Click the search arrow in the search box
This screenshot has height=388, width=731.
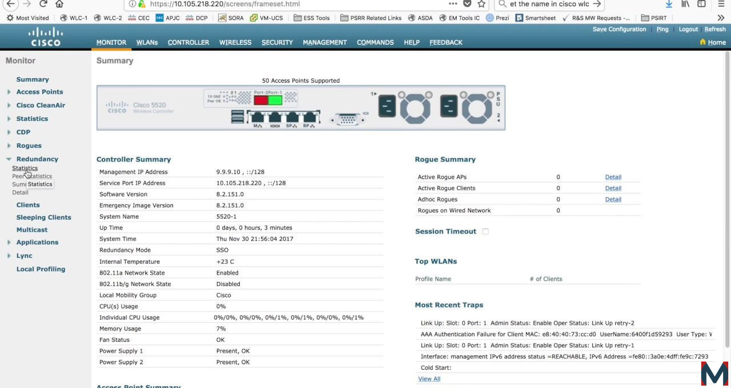tap(597, 3)
